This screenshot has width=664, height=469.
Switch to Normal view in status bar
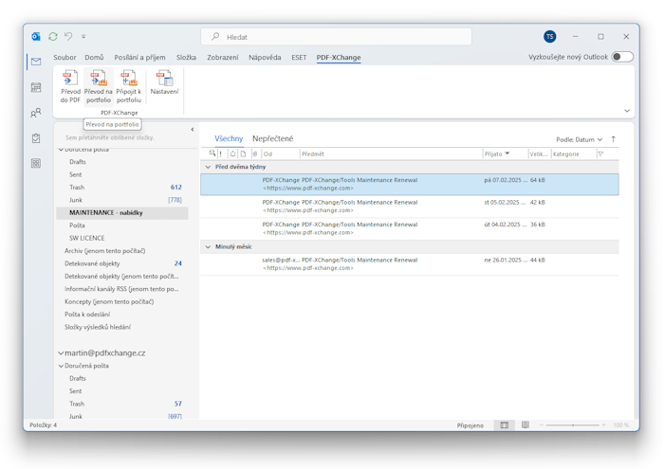point(505,425)
